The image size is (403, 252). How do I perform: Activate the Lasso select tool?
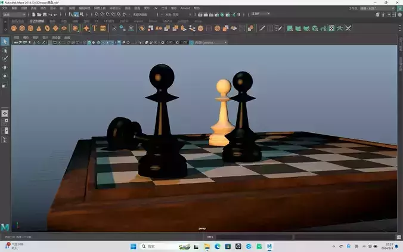5,51
